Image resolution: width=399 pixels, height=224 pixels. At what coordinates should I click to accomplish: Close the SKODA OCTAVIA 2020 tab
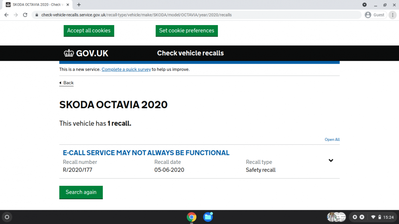coord(68,4)
